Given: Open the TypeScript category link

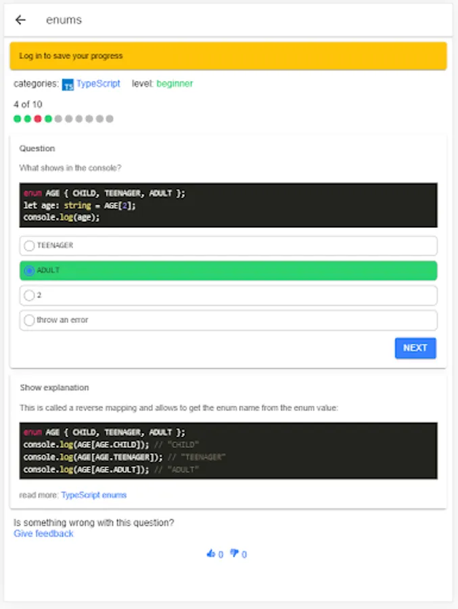Looking at the screenshot, I should (98, 84).
